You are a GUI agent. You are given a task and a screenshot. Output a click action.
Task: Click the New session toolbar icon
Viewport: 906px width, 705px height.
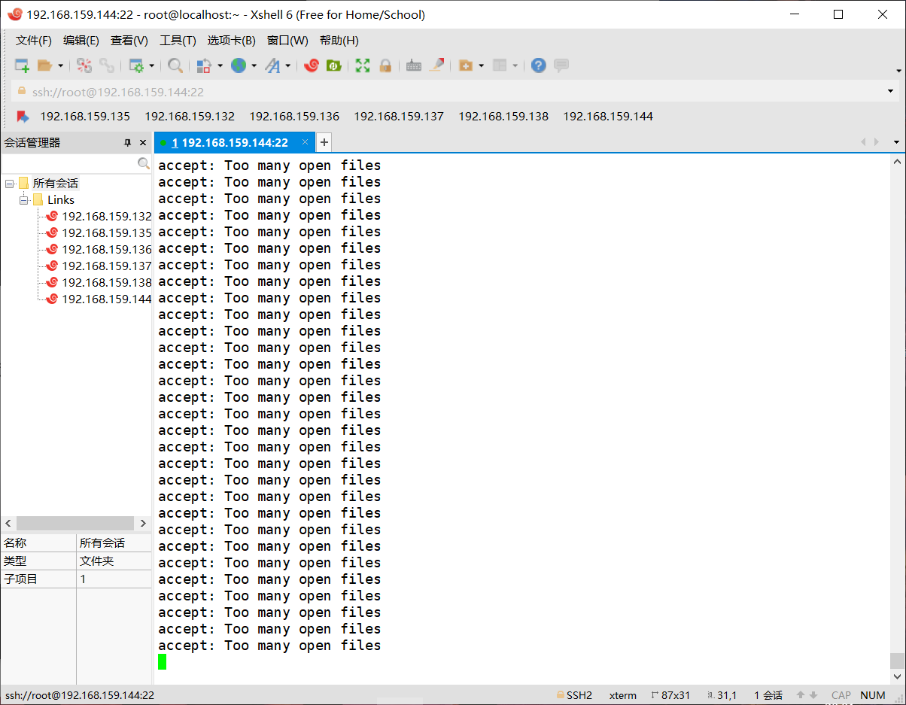tap(22, 65)
